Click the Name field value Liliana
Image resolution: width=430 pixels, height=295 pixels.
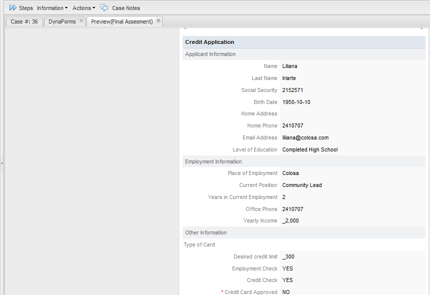[290, 66]
